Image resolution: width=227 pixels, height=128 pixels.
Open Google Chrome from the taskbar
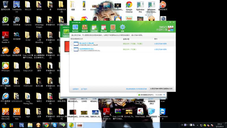[46, 125]
